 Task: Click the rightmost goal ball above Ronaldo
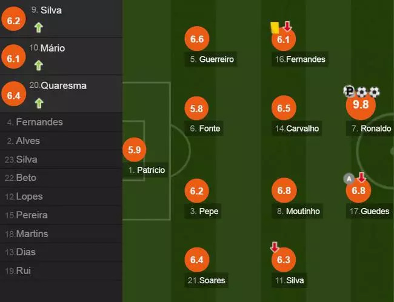(x=375, y=92)
